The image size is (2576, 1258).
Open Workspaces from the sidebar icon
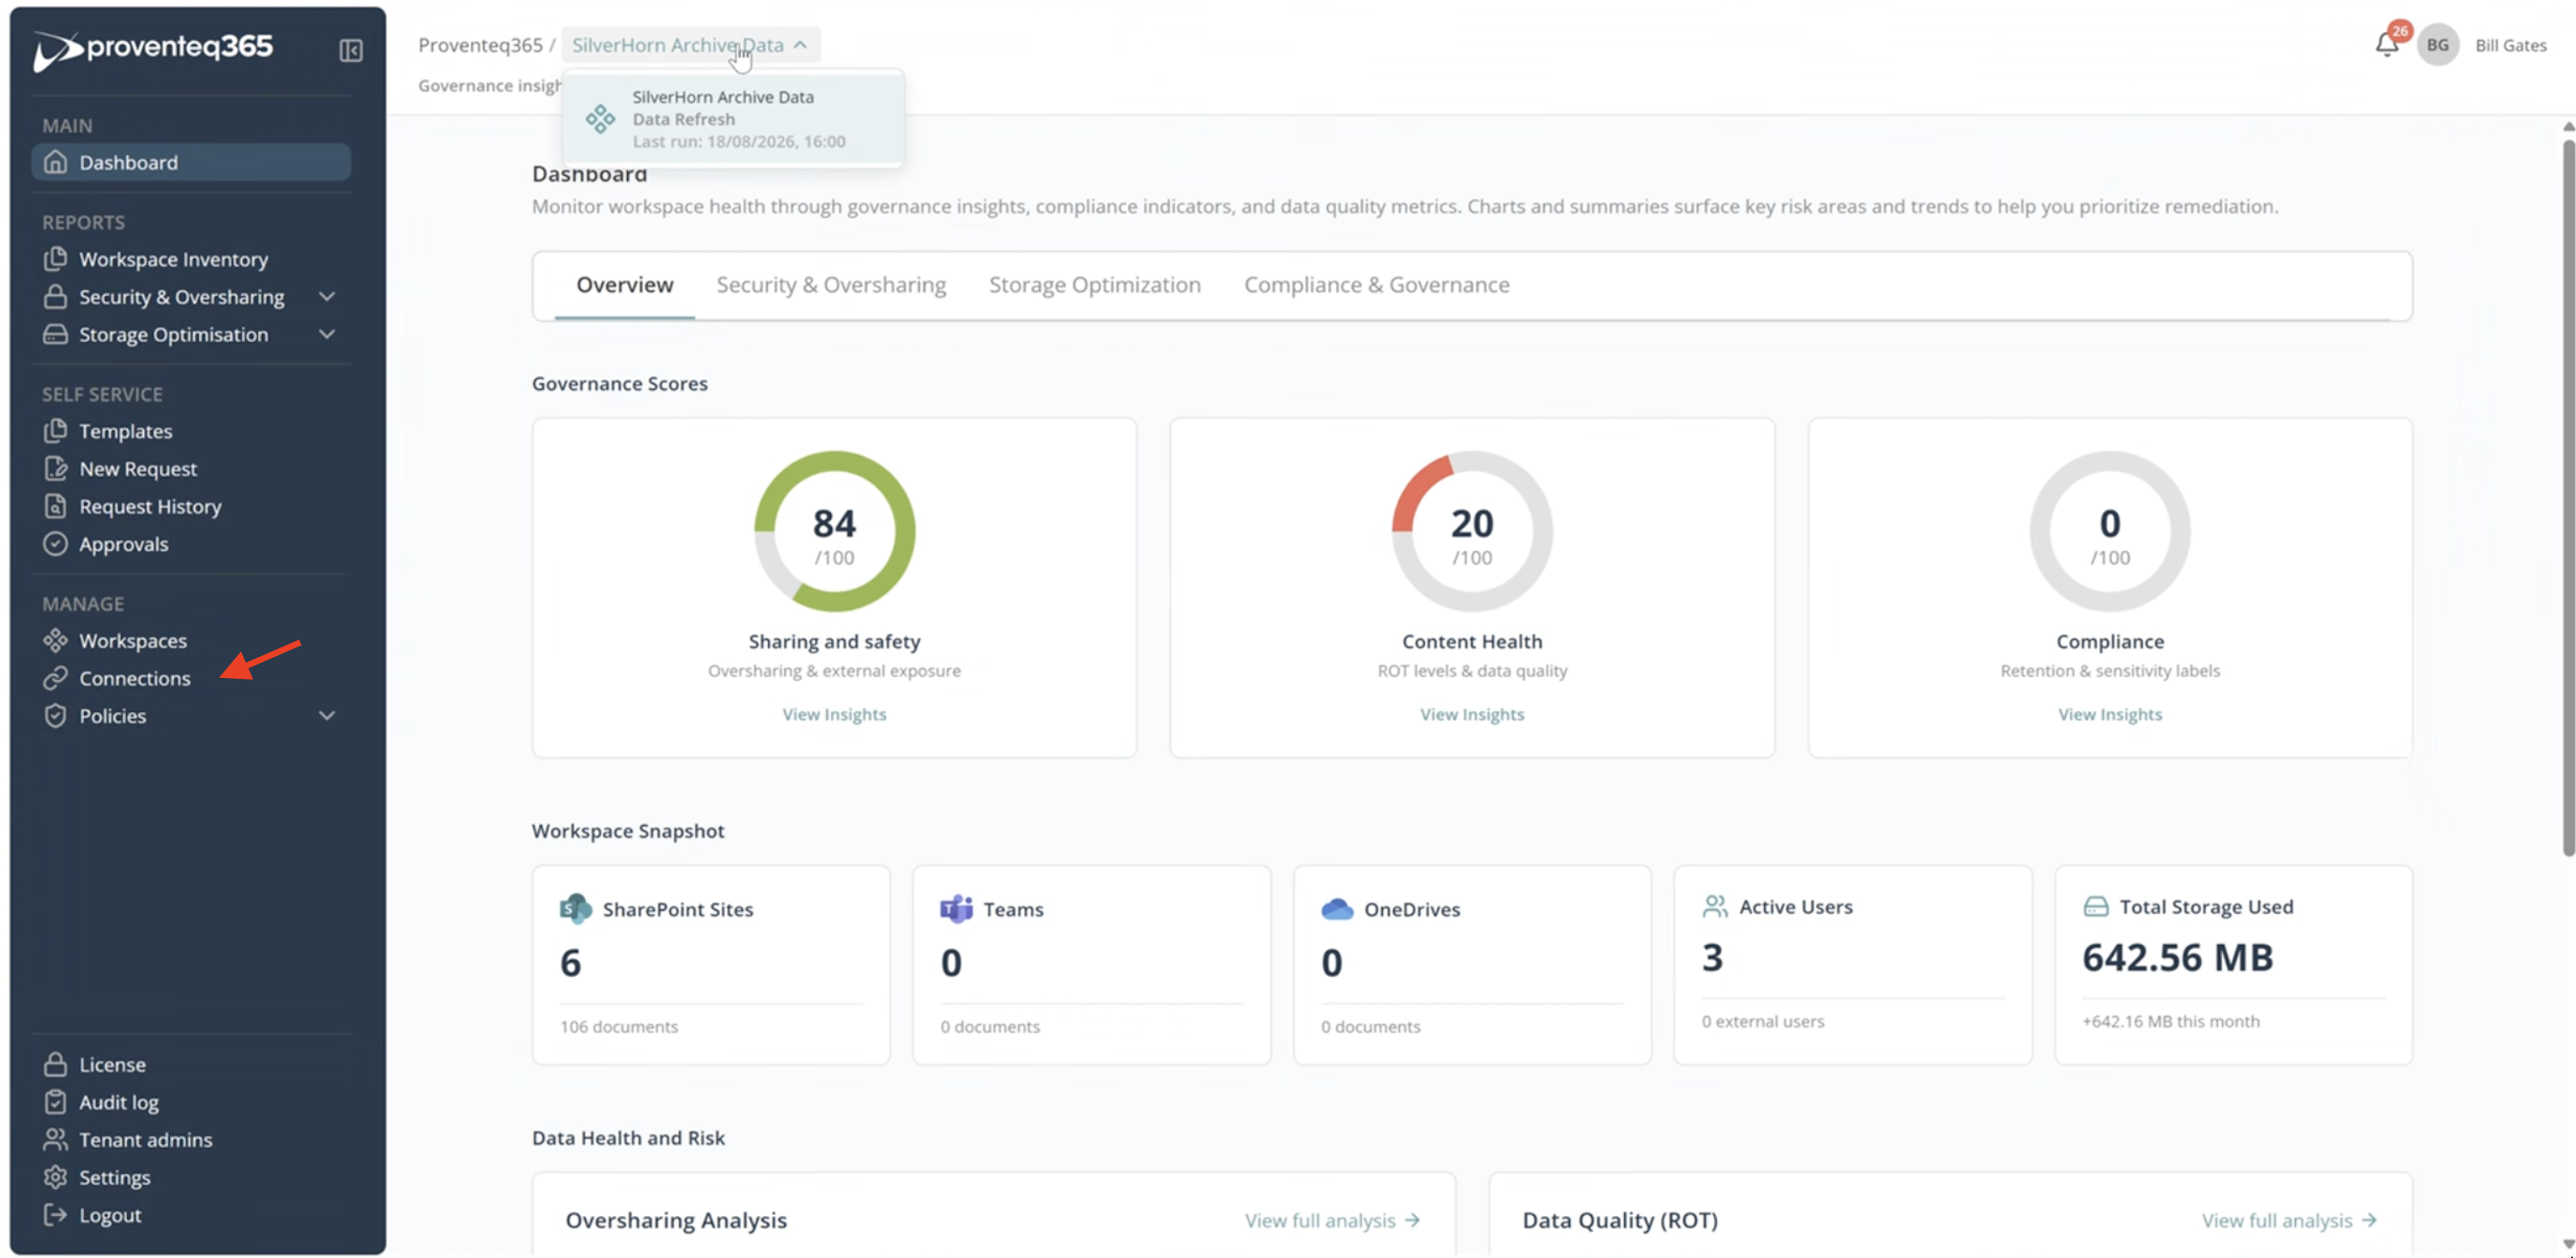(x=55, y=640)
